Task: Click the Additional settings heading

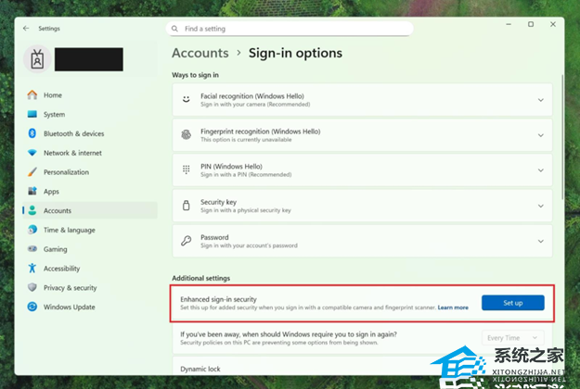Action: [x=200, y=278]
